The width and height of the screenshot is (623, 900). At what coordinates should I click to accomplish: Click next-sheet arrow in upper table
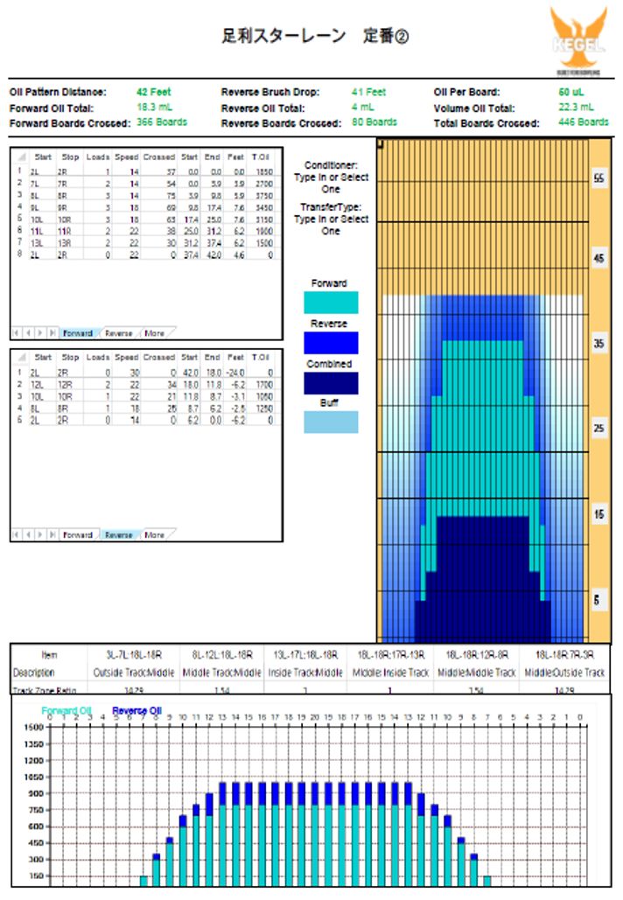point(40,333)
